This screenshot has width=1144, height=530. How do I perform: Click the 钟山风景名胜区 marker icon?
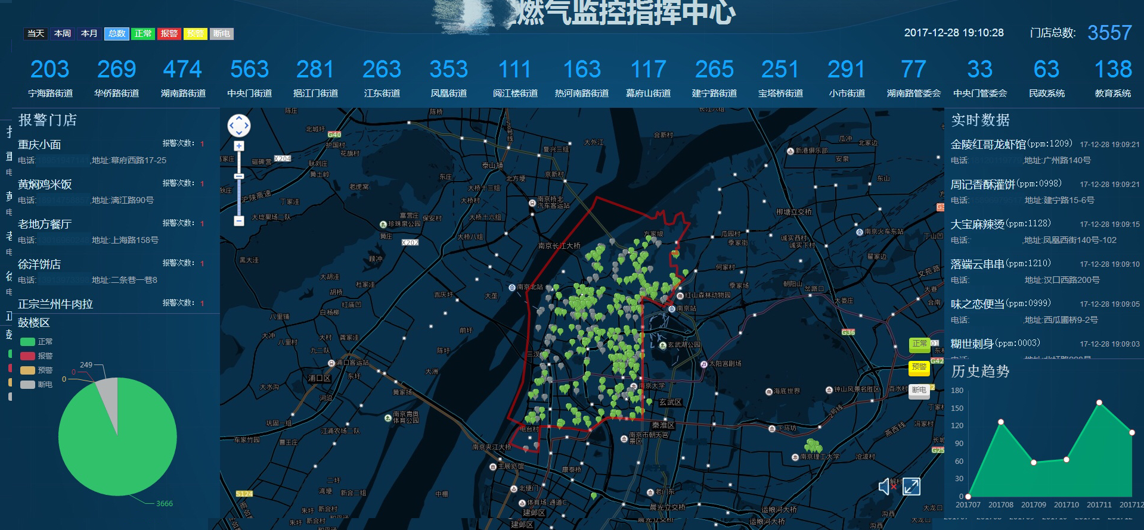[829, 389]
